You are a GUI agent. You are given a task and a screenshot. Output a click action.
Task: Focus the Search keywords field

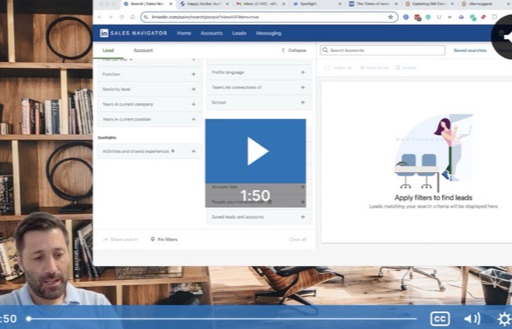click(x=383, y=50)
